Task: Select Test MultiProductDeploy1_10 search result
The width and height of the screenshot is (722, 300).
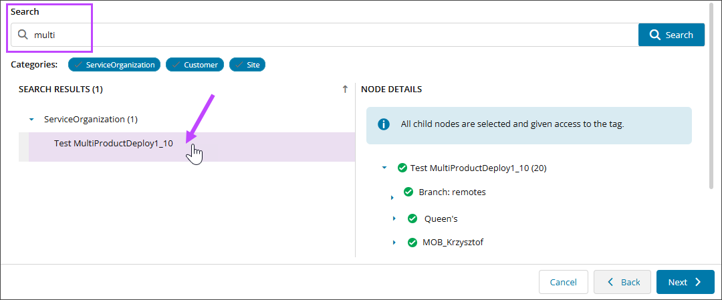Action: coord(114,143)
